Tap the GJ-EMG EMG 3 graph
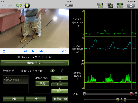Viewport: 138px width, 103px height. point(110,76)
